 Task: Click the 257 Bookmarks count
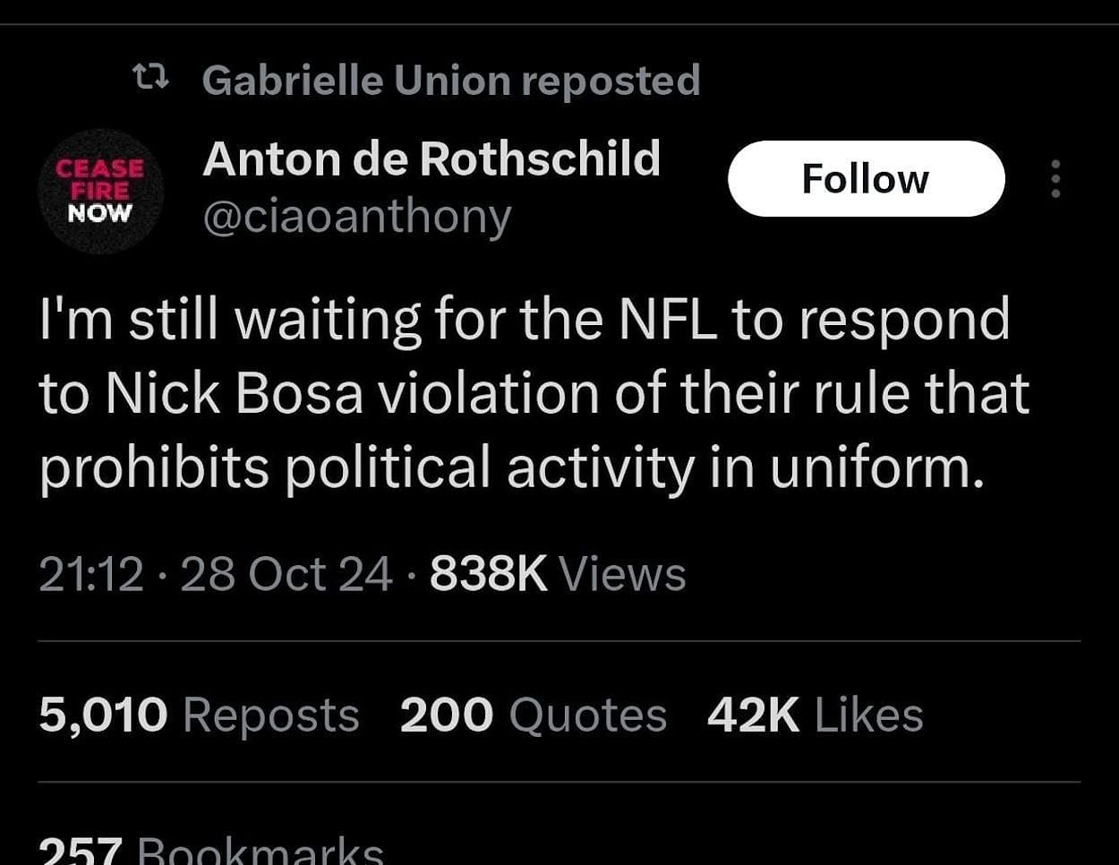(x=211, y=851)
